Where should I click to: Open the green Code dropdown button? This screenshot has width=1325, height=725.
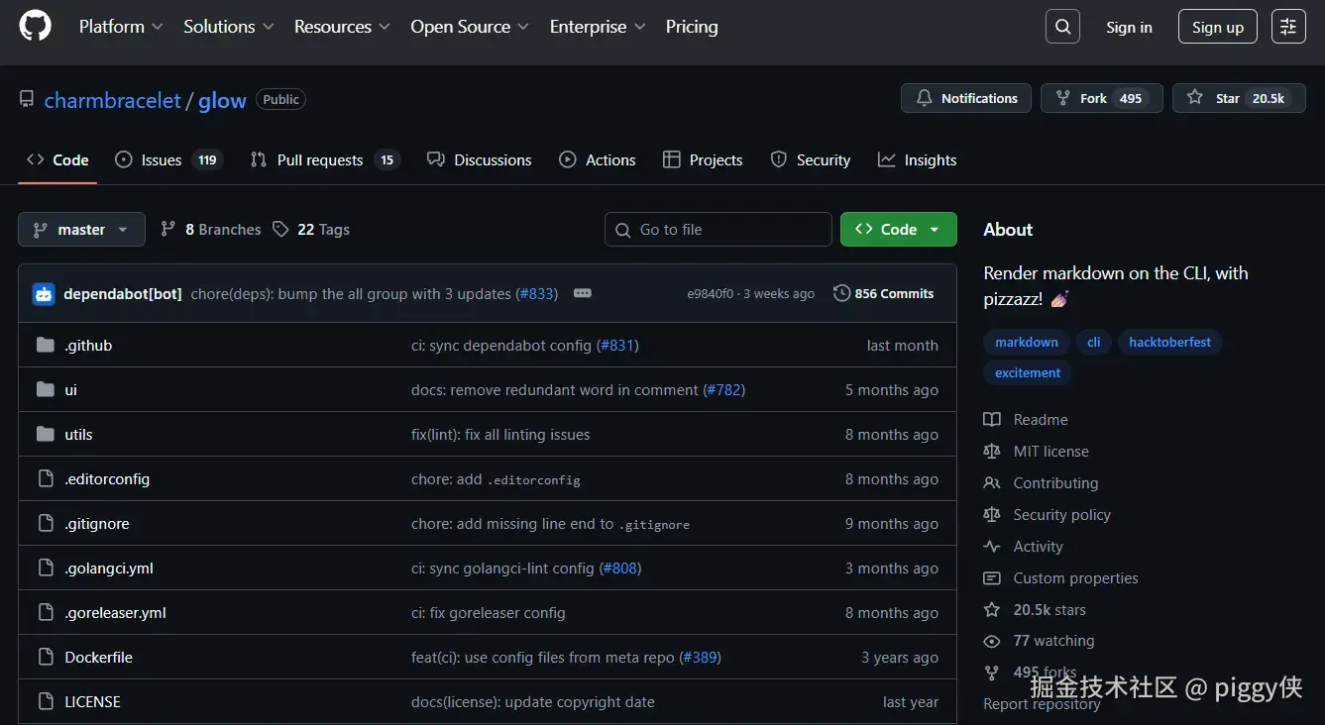click(x=899, y=230)
